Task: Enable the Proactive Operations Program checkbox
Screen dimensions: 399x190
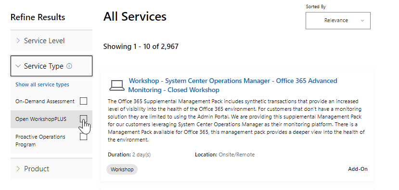Action: [x=83, y=137]
